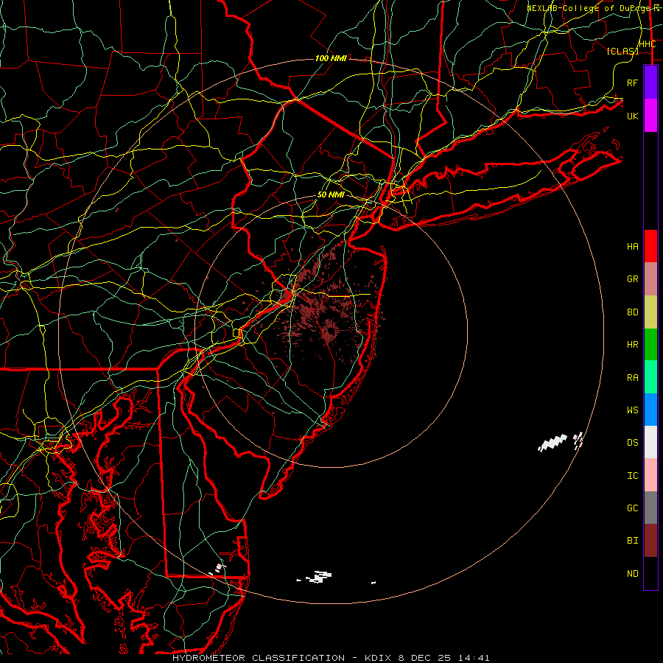Click the dark red BI biological swatch
The image size is (663, 663).
pyautogui.click(x=650, y=541)
